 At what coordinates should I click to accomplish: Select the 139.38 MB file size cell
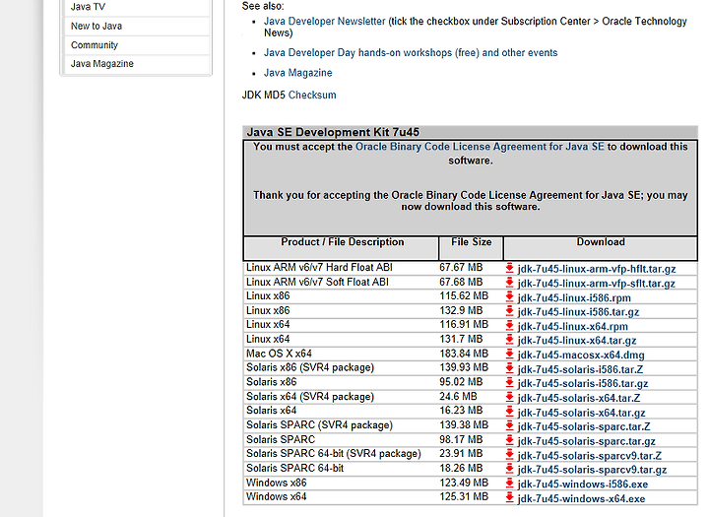pos(464,425)
